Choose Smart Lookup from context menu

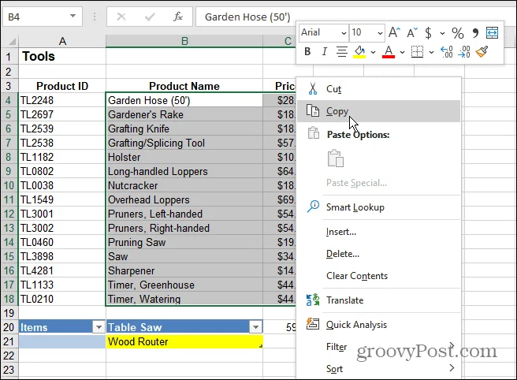pyautogui.click(x=378, y=207)
